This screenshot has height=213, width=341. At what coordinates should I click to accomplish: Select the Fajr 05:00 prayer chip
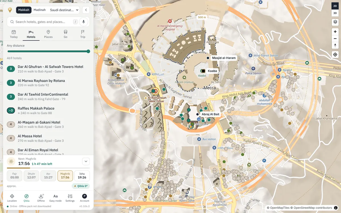14,176
